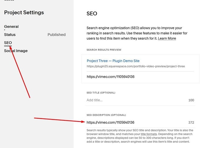
Task: Select the SEO tab in sidebar
Action: (x=8, y=43)
